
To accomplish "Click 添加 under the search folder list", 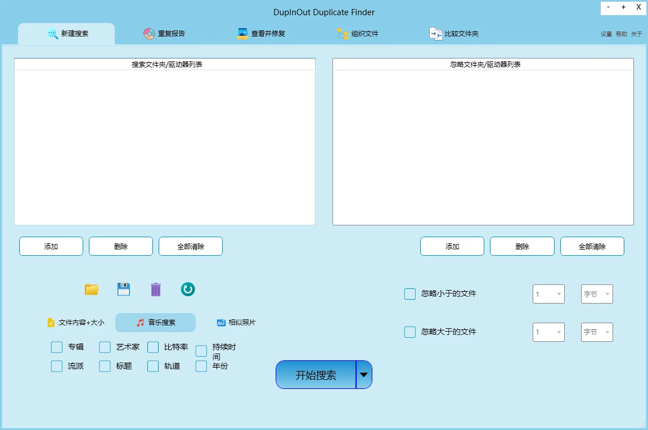I will pos(51,246).
